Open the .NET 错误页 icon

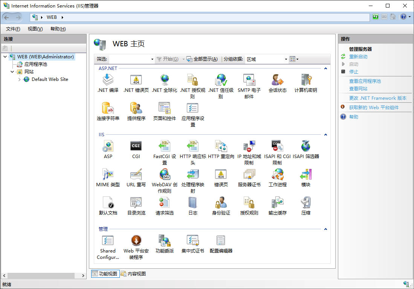point(136,83)
